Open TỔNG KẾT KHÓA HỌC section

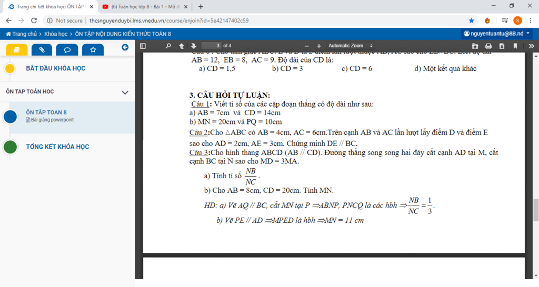point(57,147)
